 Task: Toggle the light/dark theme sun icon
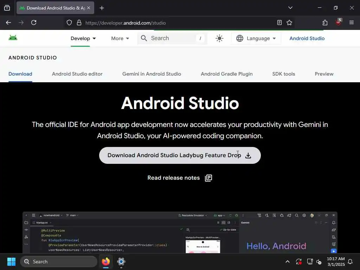pyautogui.click(x=219, y=38)
